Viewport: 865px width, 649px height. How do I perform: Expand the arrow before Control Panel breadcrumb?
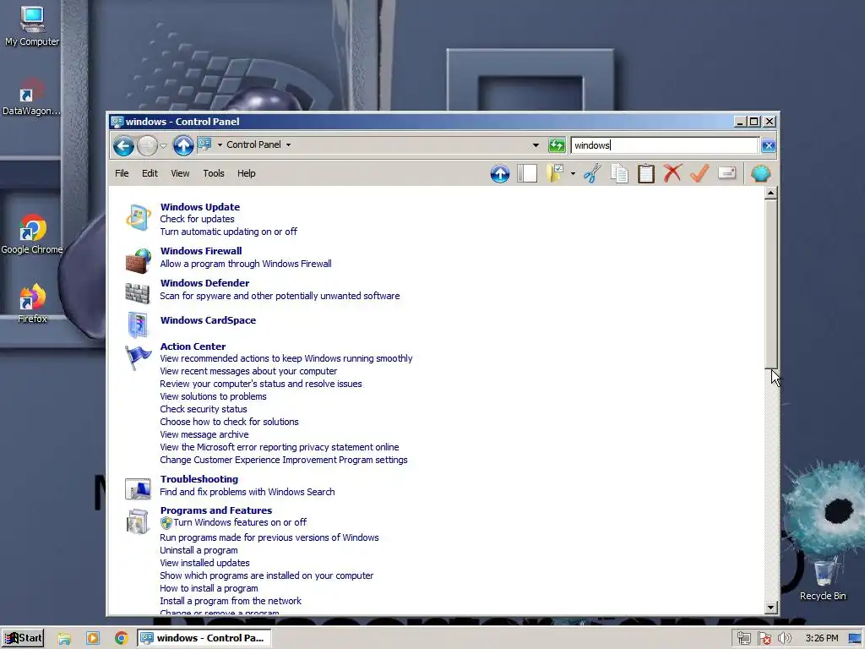(x=220, y=145)
